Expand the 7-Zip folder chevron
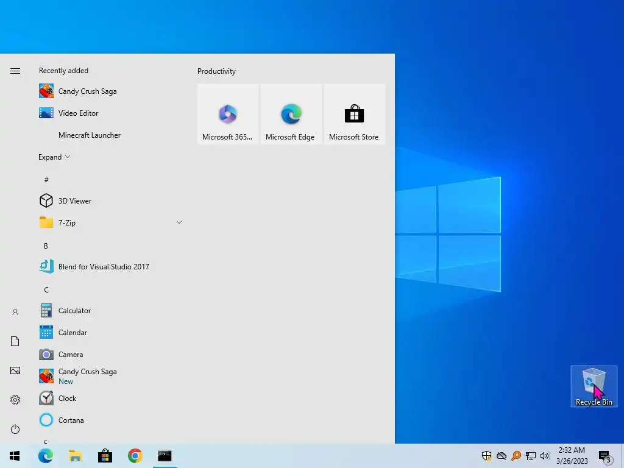 tap(179, 222)
